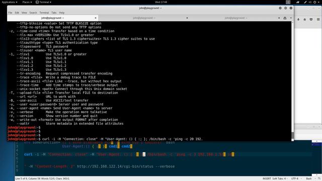Open the system menu arrow in top panel
Viewport: 322px width, 181px height.
[x=319, y=2]
